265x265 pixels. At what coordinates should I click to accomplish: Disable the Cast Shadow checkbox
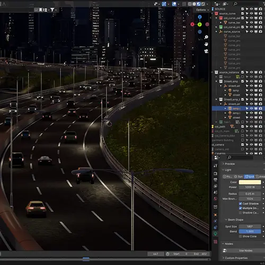pyautogui.click(x=241, y=204)
